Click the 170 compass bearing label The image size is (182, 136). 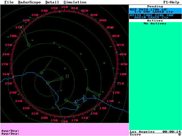pos(75,120)
